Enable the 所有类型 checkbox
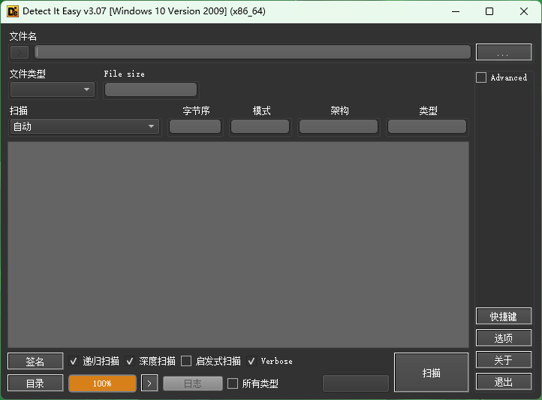 233,383
